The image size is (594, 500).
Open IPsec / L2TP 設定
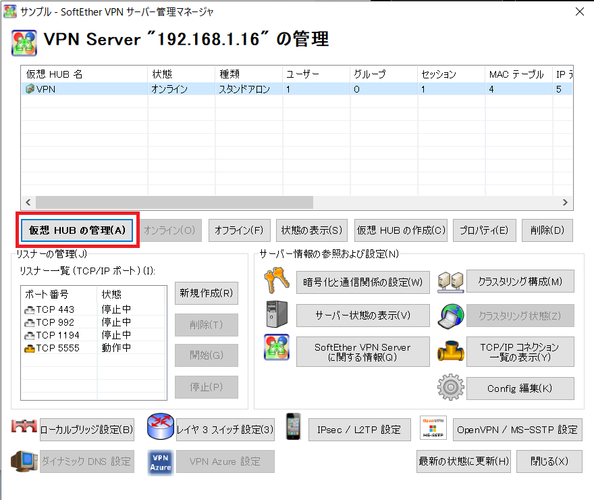pos(360,430)
